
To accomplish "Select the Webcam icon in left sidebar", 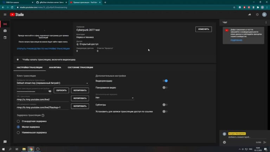I will point(5,31).
